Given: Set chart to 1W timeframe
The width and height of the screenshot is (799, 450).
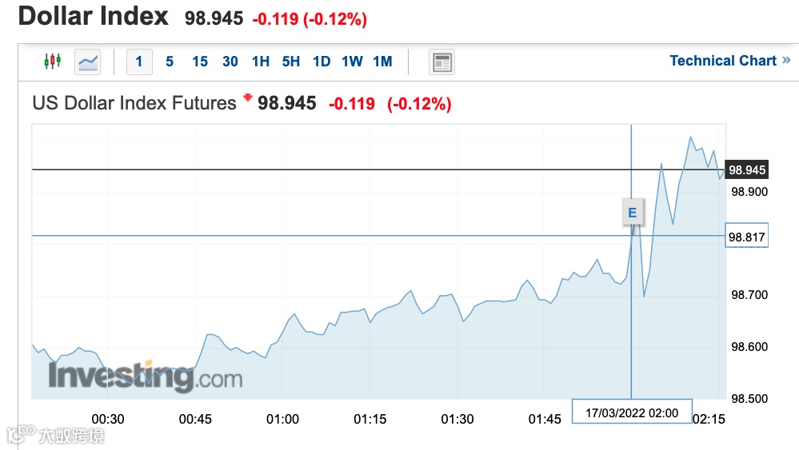Looking at the screenshot, I should (x=352, y=62).
